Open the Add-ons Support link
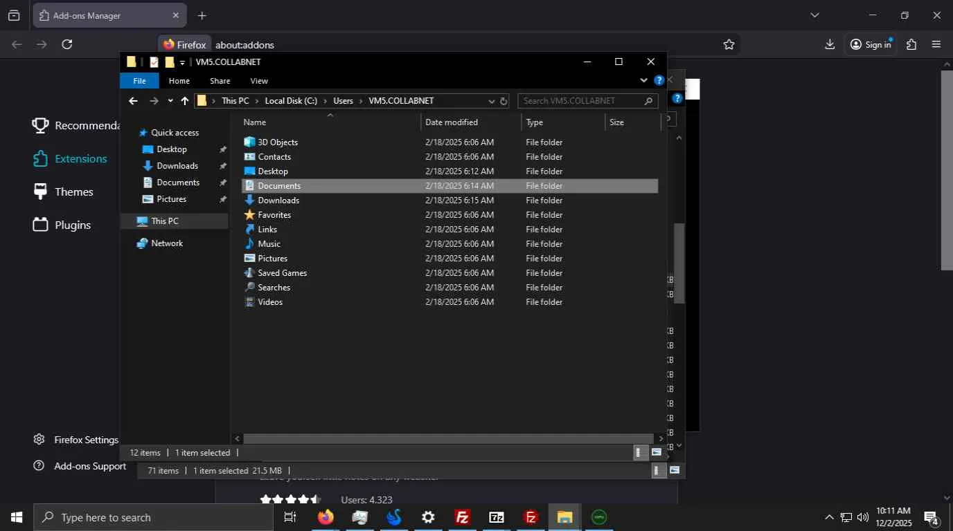The width and height of the screenshot is (953, 531). [x=80, y=466]
